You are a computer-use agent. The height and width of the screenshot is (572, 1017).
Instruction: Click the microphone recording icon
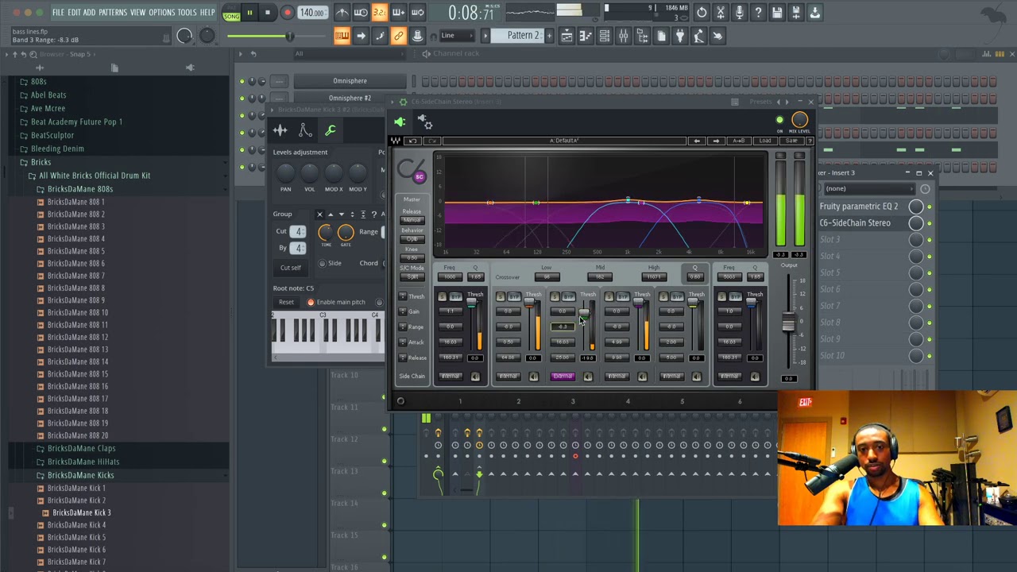point(740,13)
